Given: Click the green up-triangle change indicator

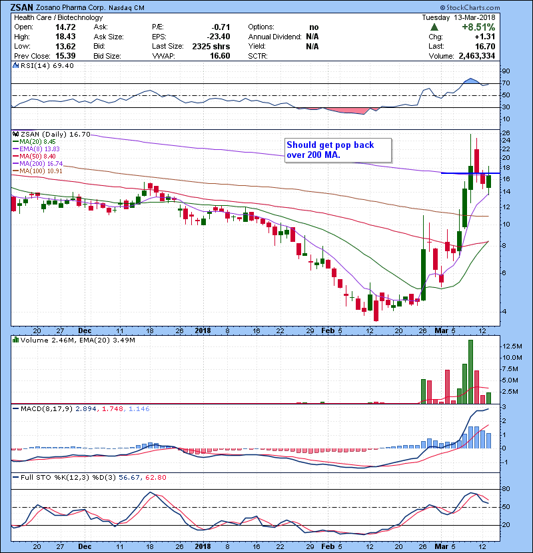Looking at the screenshot, I should [434, 27].
